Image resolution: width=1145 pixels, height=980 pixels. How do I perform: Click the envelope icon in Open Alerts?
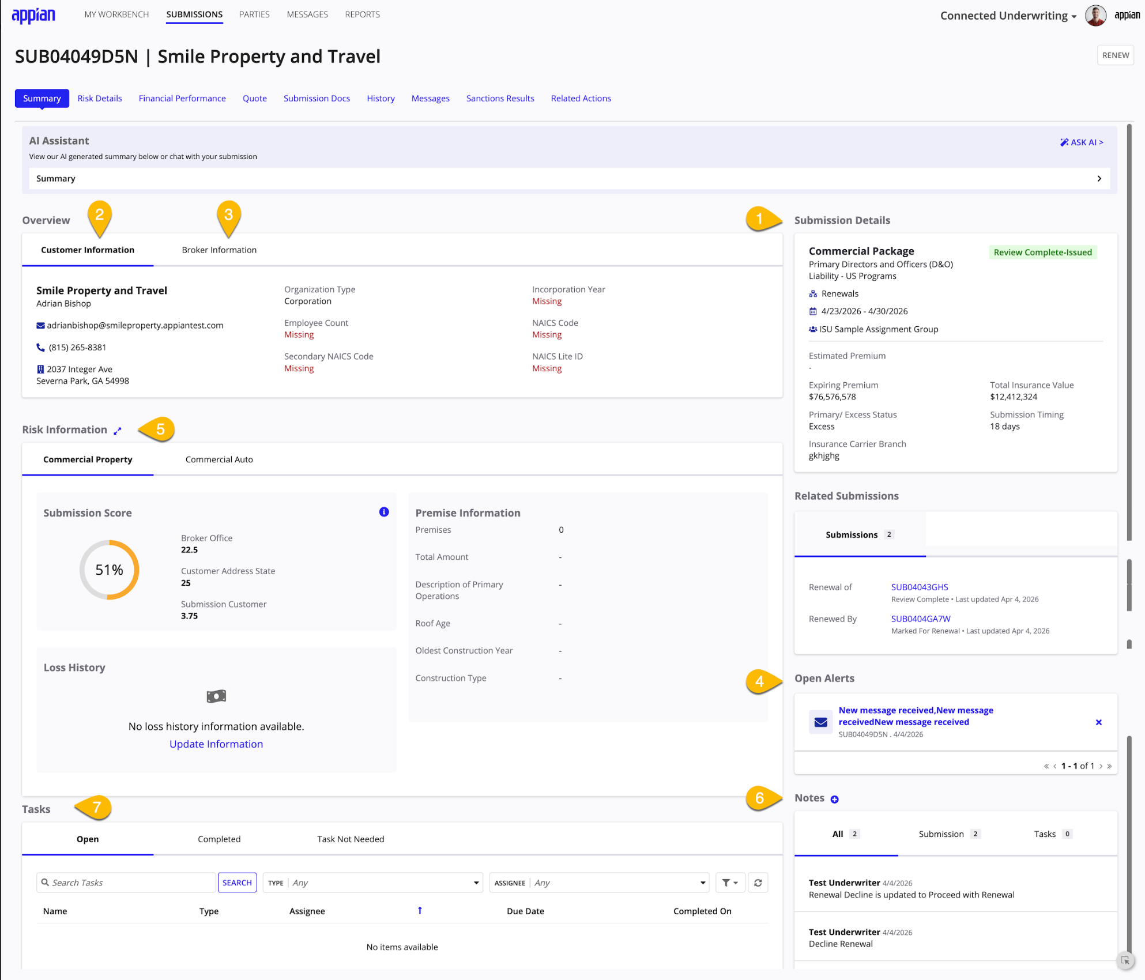coord(821,722)
